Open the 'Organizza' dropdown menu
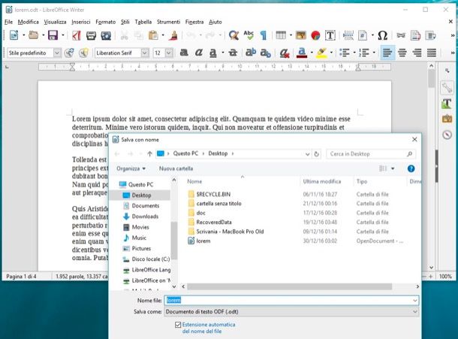 point(131,168)
